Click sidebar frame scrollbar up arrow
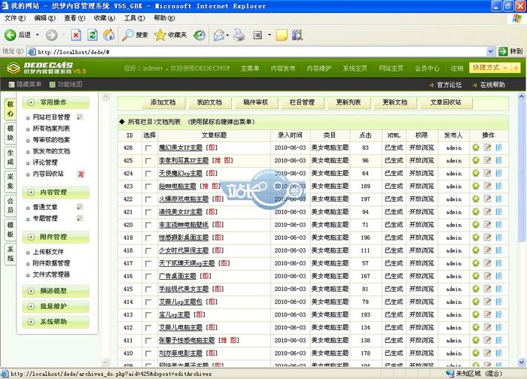 [105, 97]
